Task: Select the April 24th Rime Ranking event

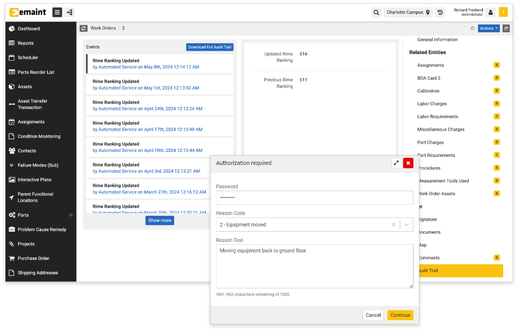Action: [160, 105]
